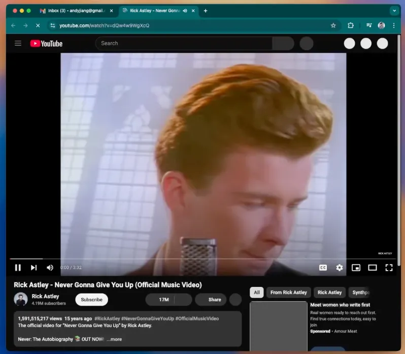405x354 pixels.
Task: Open the Chrome extensions puzzle icon
Action: click(x=350, y=25)
